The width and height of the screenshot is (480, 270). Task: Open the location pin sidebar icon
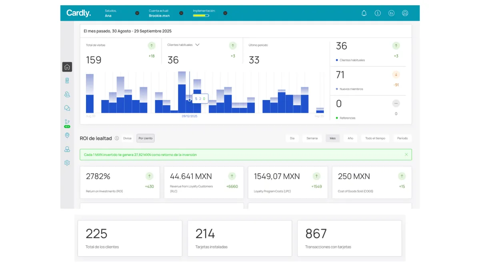tap(67, 136)
